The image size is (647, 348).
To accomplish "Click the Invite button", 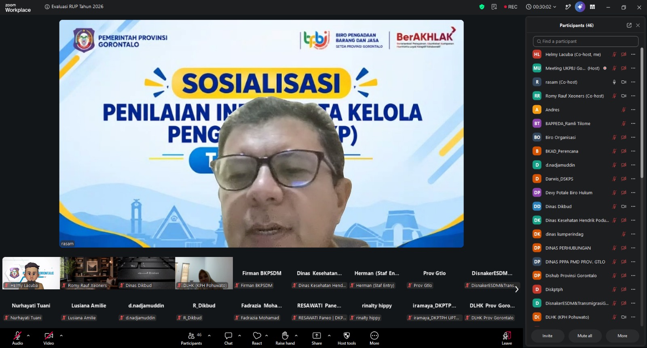I will [547, 336].
